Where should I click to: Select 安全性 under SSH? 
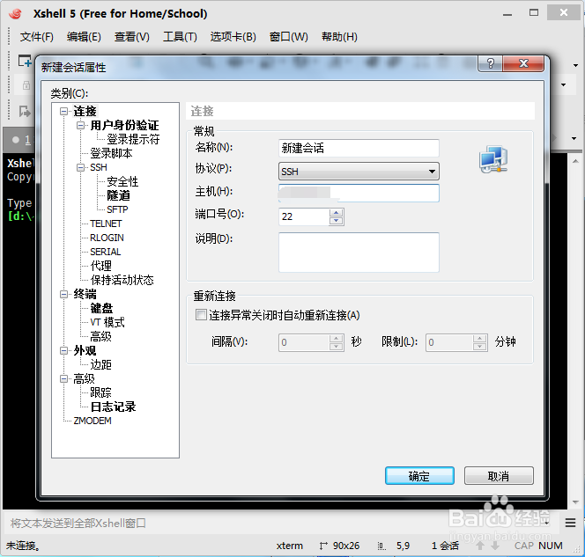tap(122, 181)
